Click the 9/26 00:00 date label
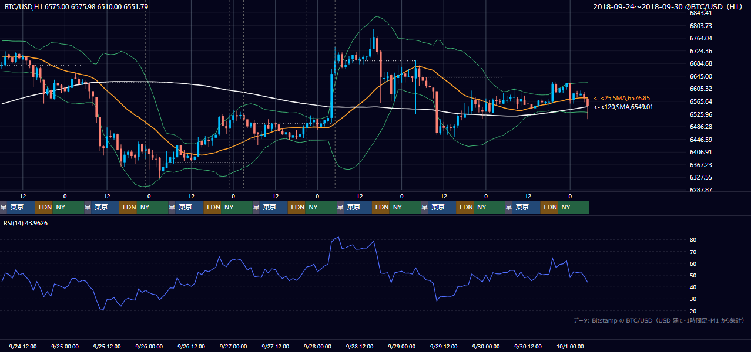 pyautogui.click(x=149, y=347)
